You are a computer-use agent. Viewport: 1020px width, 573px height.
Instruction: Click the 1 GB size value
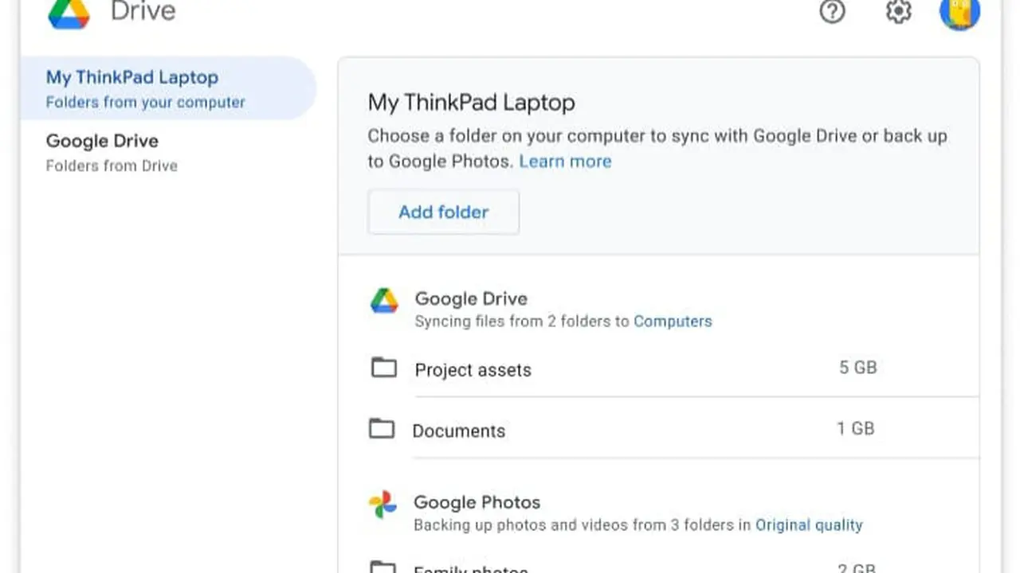[x=855, y=428]
